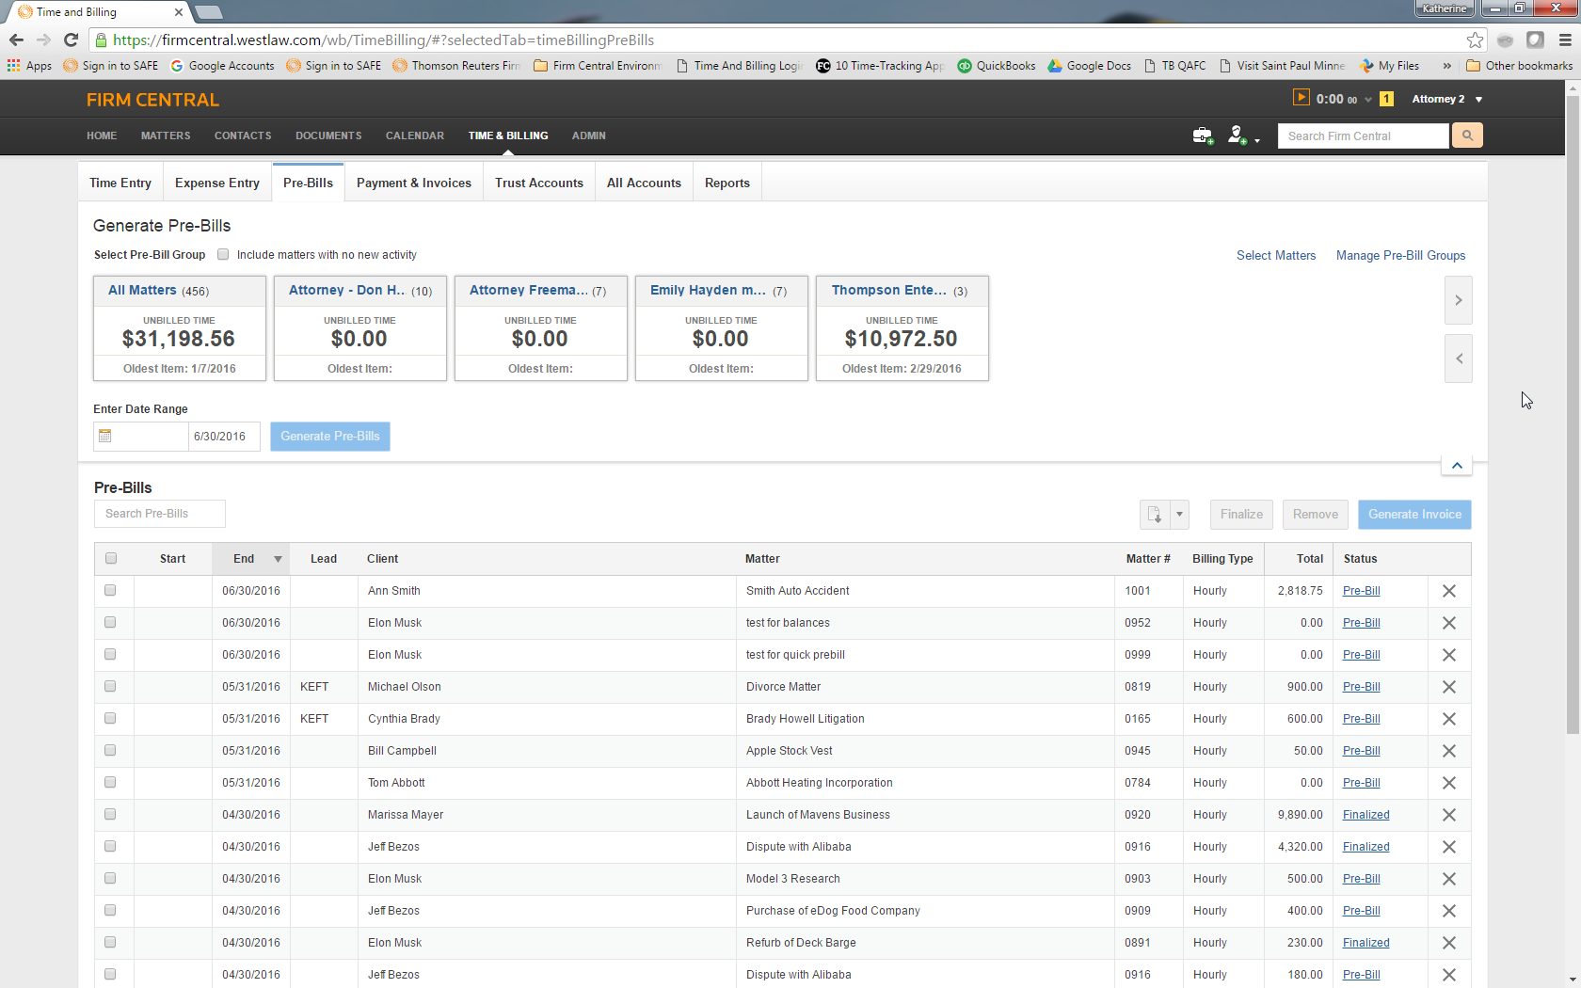
Task: Enable Include matters with no new activity
Action: pyautogui.click(x=223, y=254)
